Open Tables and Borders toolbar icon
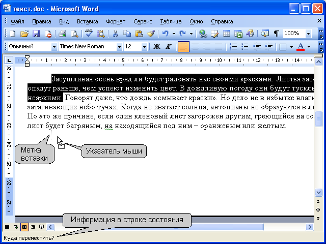This screenshot has width=326, height=244. point(214,34)
